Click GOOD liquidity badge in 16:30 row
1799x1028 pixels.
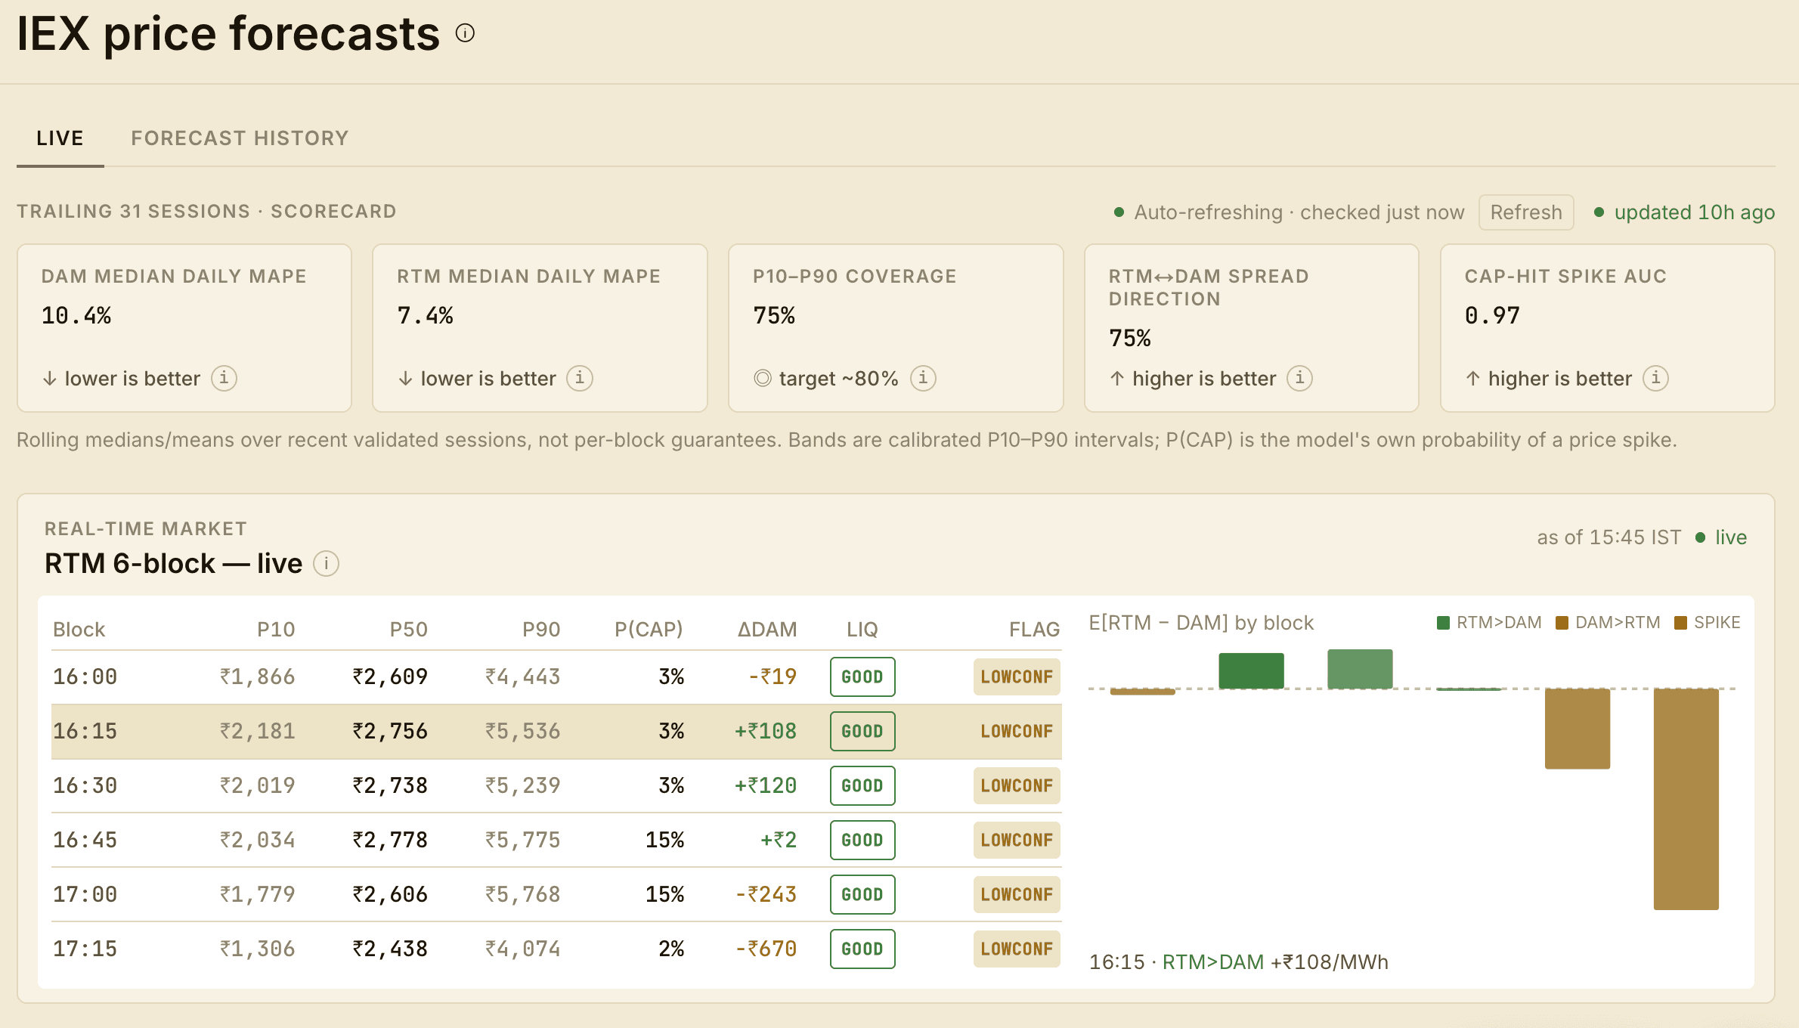[862, 785]
